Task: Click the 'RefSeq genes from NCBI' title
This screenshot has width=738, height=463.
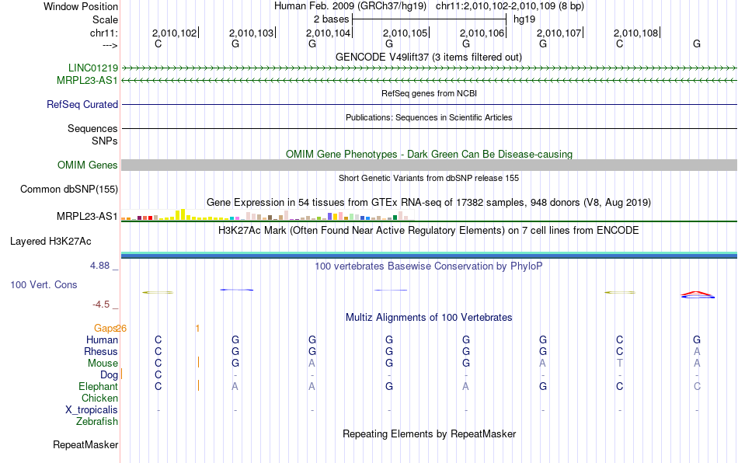Action: pos(430,93)
